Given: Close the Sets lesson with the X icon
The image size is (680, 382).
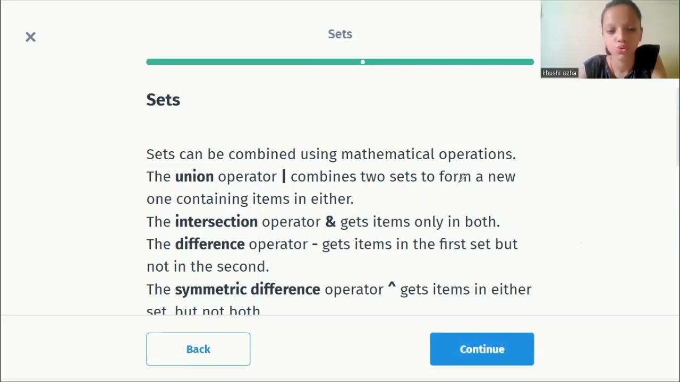Looking at the screenshot, I should click(x=30, y=37).
